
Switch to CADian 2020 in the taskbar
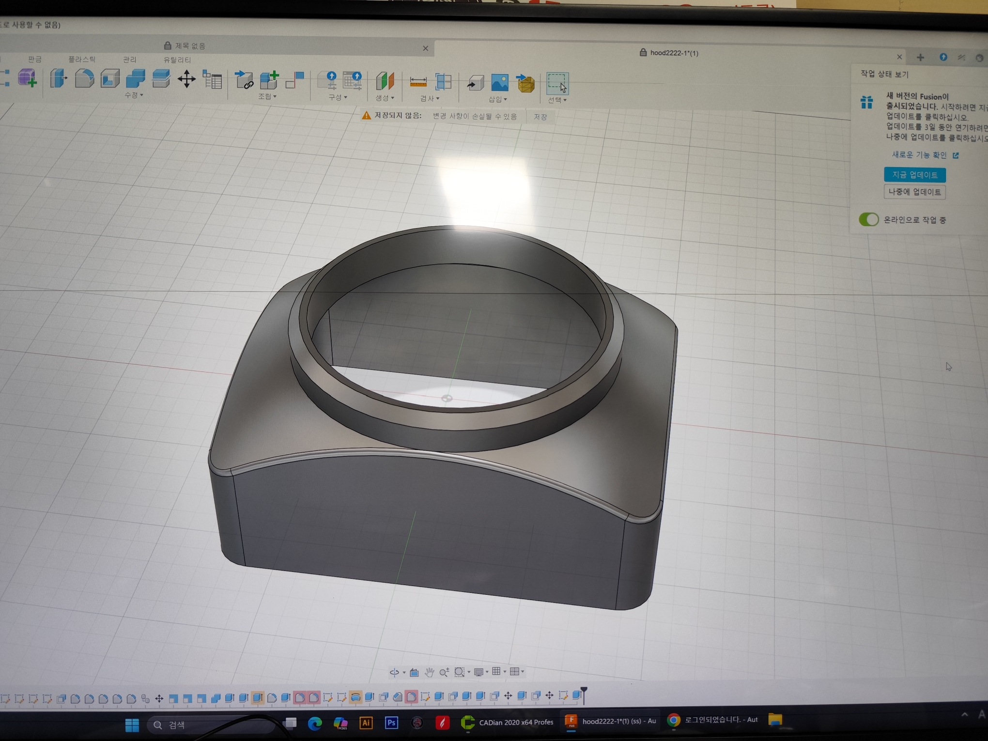(507, 722)
